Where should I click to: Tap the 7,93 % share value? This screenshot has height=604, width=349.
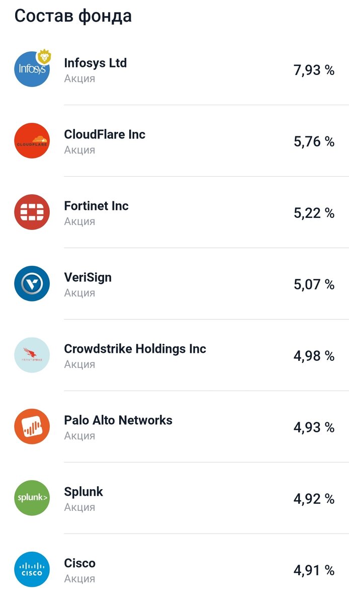(314, 70)
